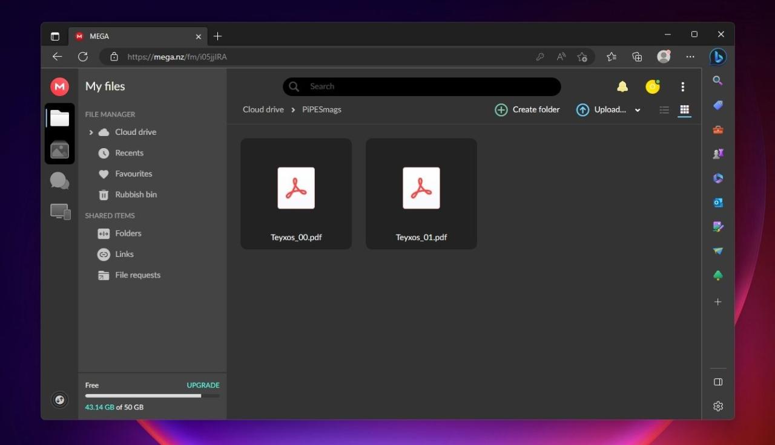
Task: Open the browser Favorites list
Action: (612, 57)
